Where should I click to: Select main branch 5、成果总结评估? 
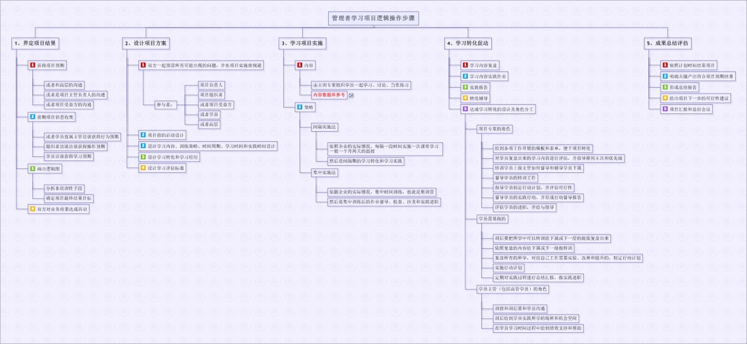click(667, 43)
